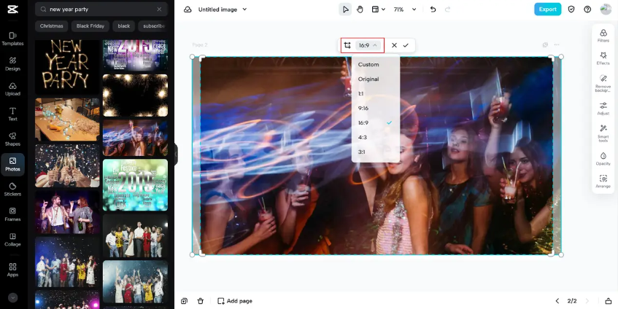Image resolution: width=618 pixels, height=309 pixels.
Task: Open the Stickers panel in sidebar
Action: (12, 189)
